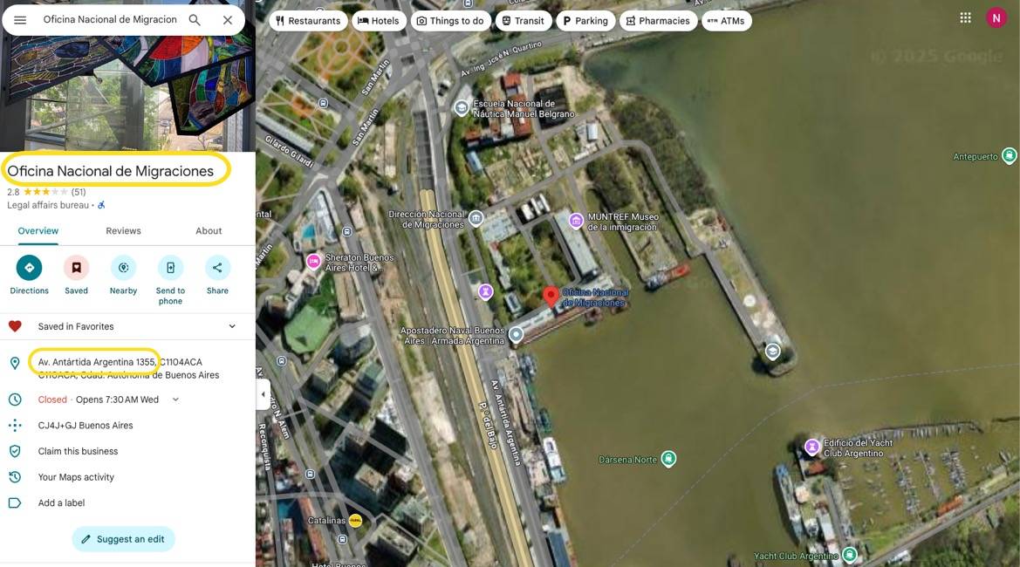
Task: Open the Google apps grid icon
Action: (965, 18)
